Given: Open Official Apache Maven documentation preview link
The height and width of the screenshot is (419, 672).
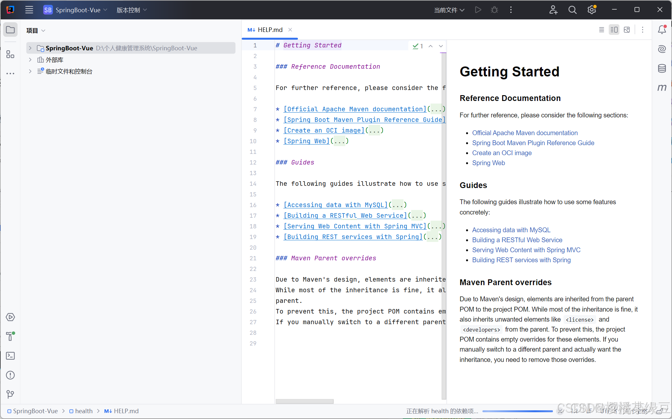Looking at the screenshot, I should click(x=525, y=133).
